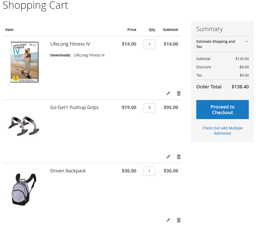Open Check Out with Multiple Addresses link

click(222, 131)
